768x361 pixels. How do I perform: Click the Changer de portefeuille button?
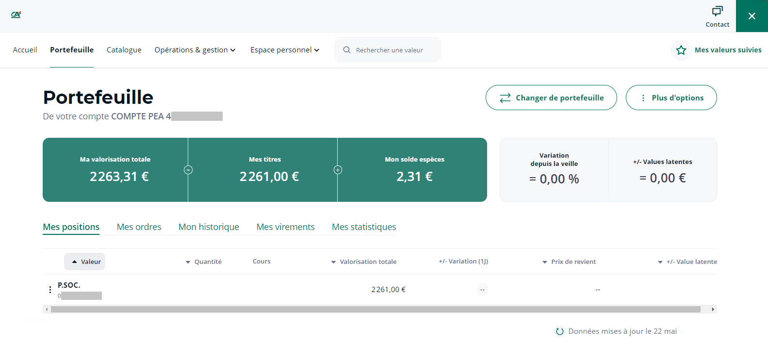coord(551,98)
